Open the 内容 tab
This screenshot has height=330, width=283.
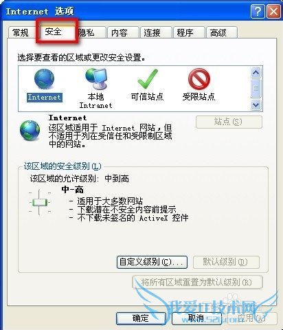coord(123,32)
